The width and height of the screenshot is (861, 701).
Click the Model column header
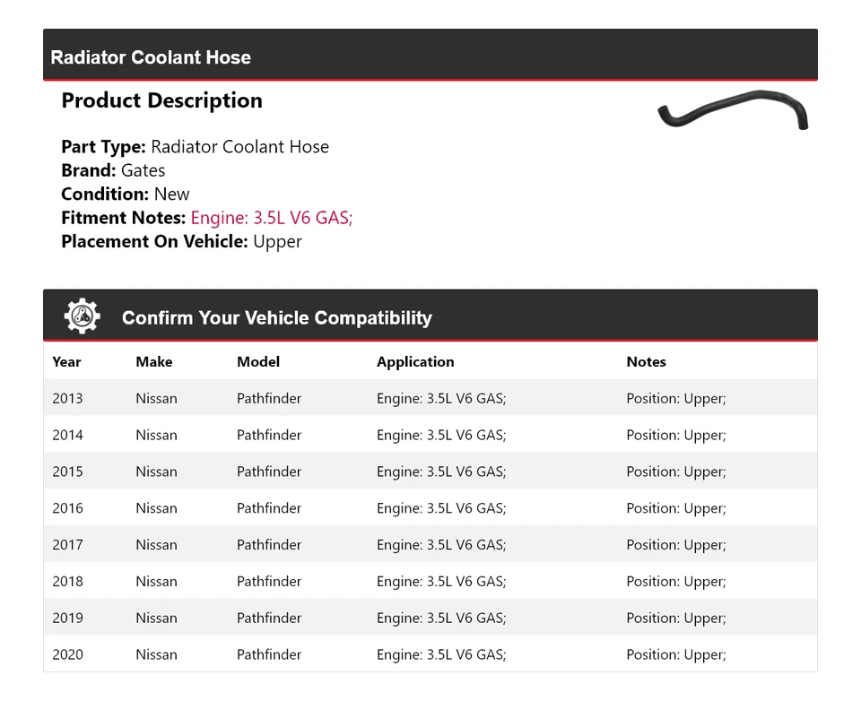258,362
